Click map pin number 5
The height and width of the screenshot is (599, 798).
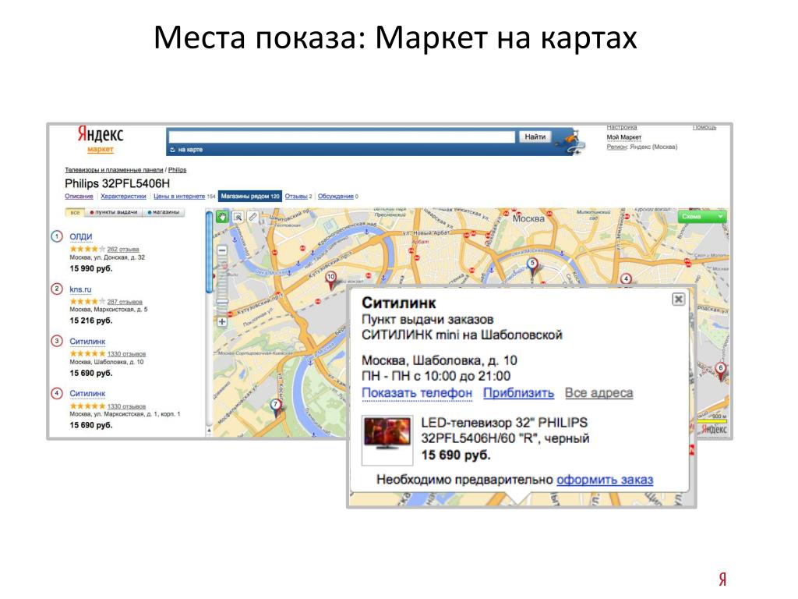532,266
